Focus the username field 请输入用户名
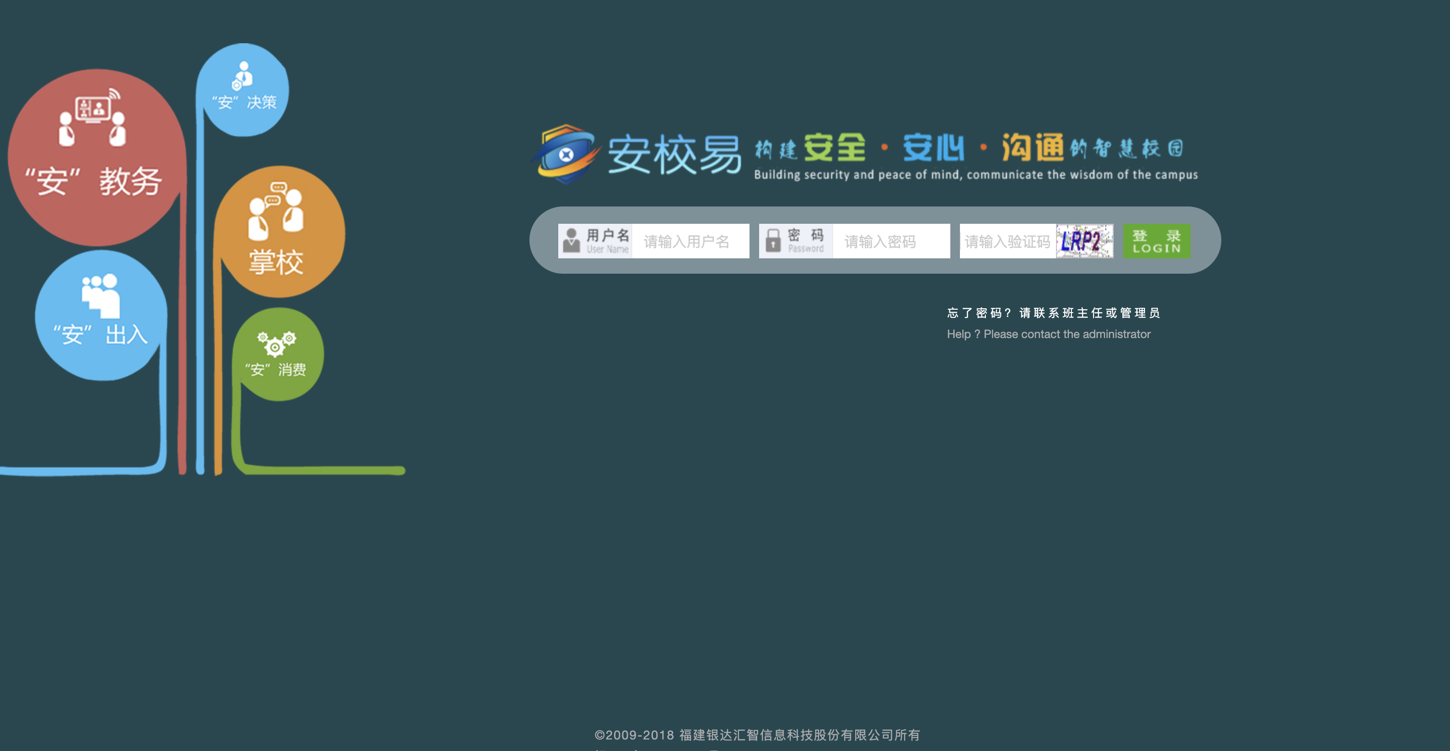 point(690,242)
